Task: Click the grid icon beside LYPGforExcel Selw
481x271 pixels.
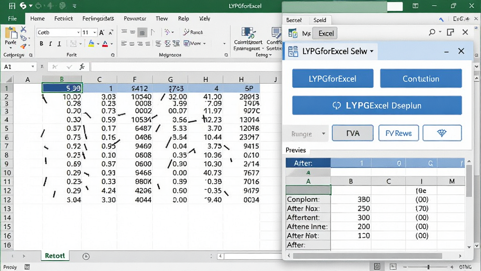Action: point(293,51)
